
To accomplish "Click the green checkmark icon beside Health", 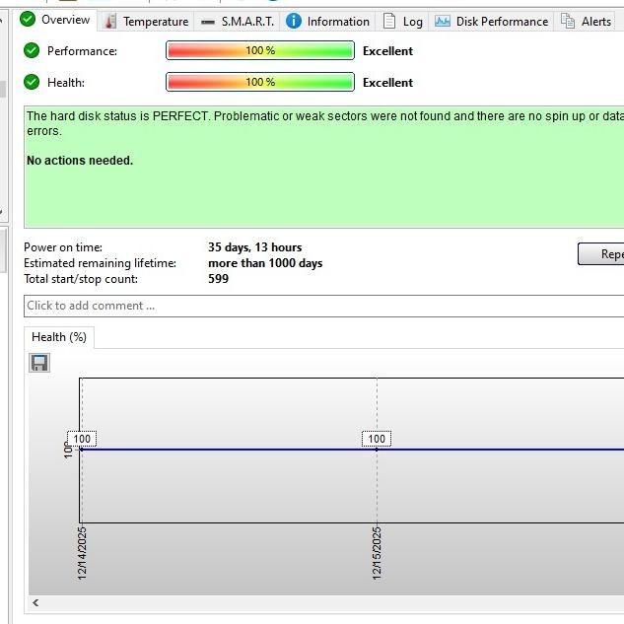I will [32, 83].
